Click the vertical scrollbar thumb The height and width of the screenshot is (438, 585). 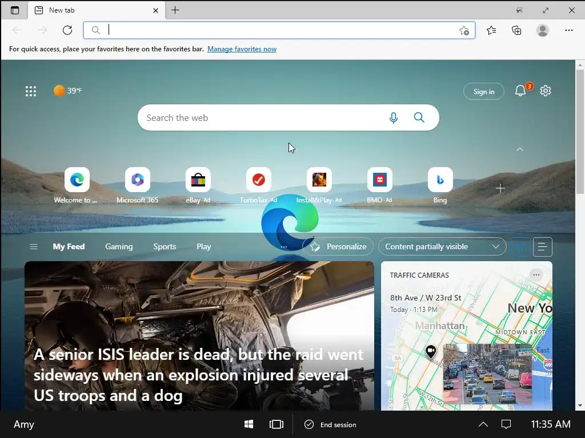(x=580, y=131)
